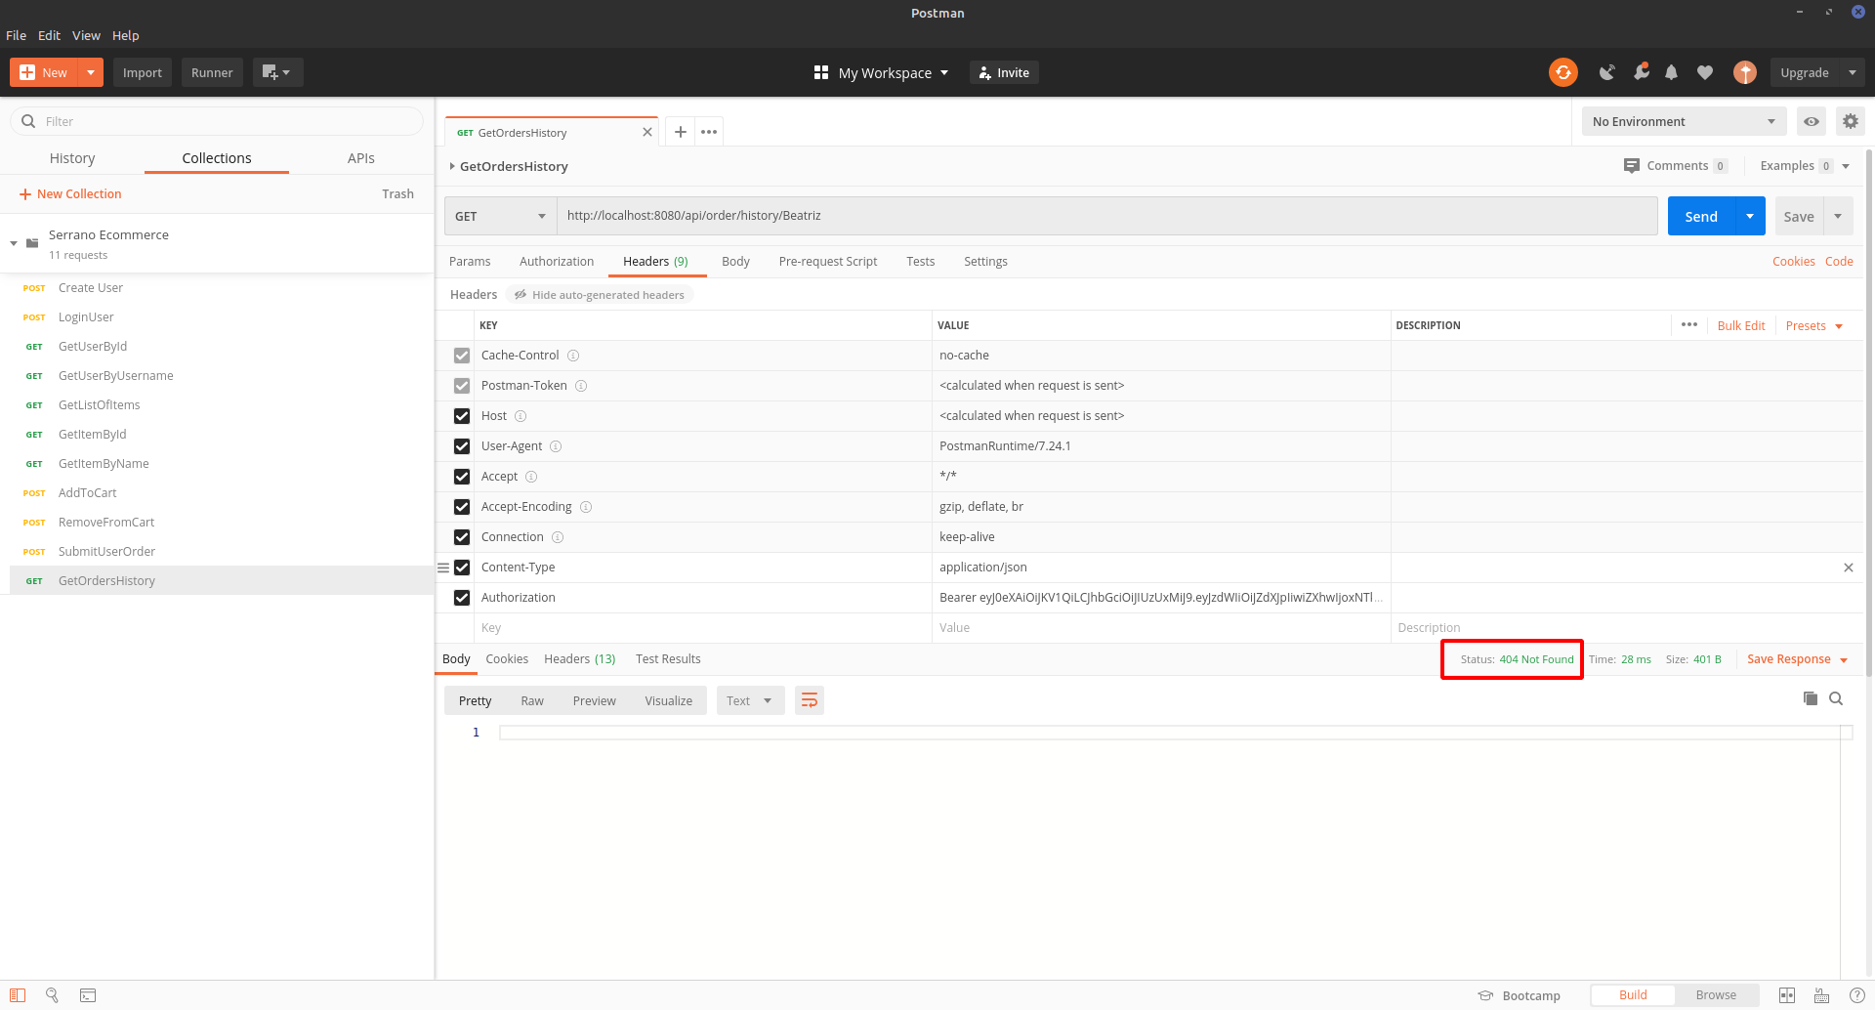This screenshot has width=1875, height=1010.
Task: Select the LoginUser request
Action: pyautogui.click(x=86, y=317)
